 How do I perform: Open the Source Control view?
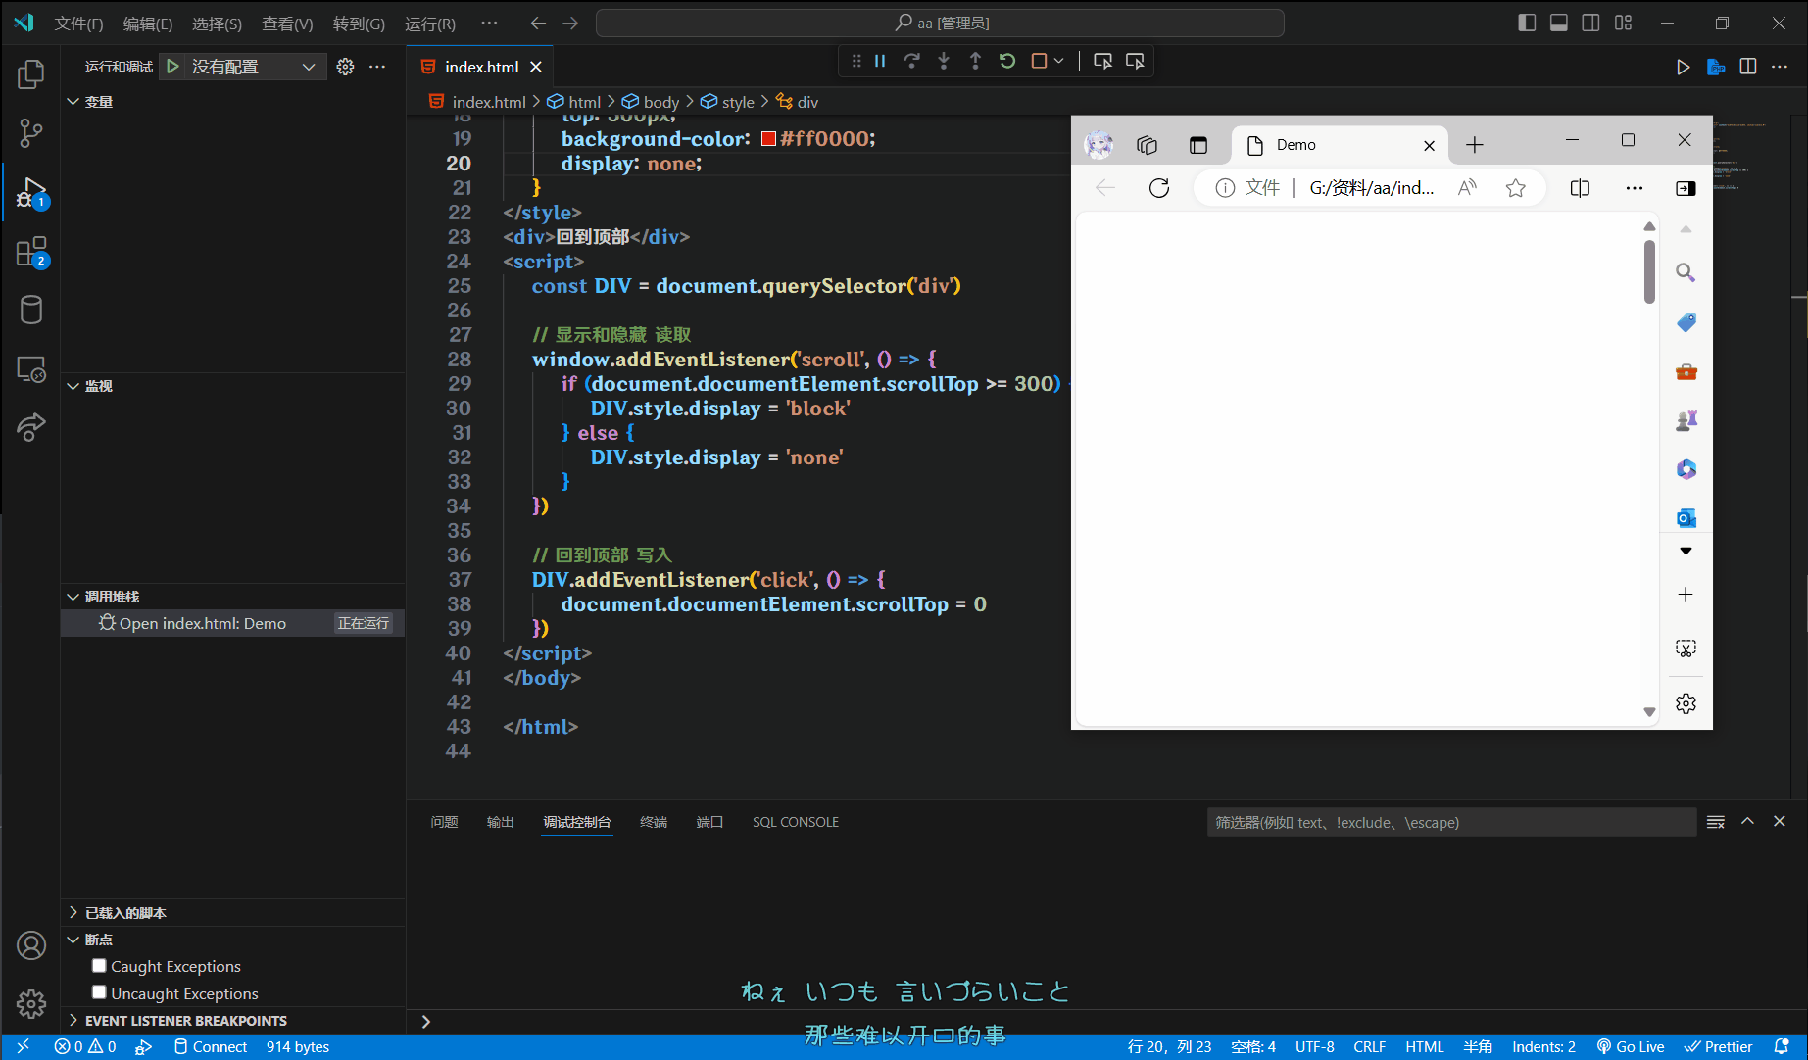[31, 133]
